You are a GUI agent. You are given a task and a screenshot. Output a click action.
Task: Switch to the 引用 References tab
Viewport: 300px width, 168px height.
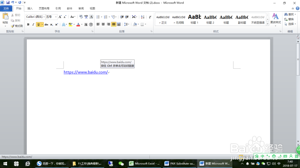(x=58, y=8)
